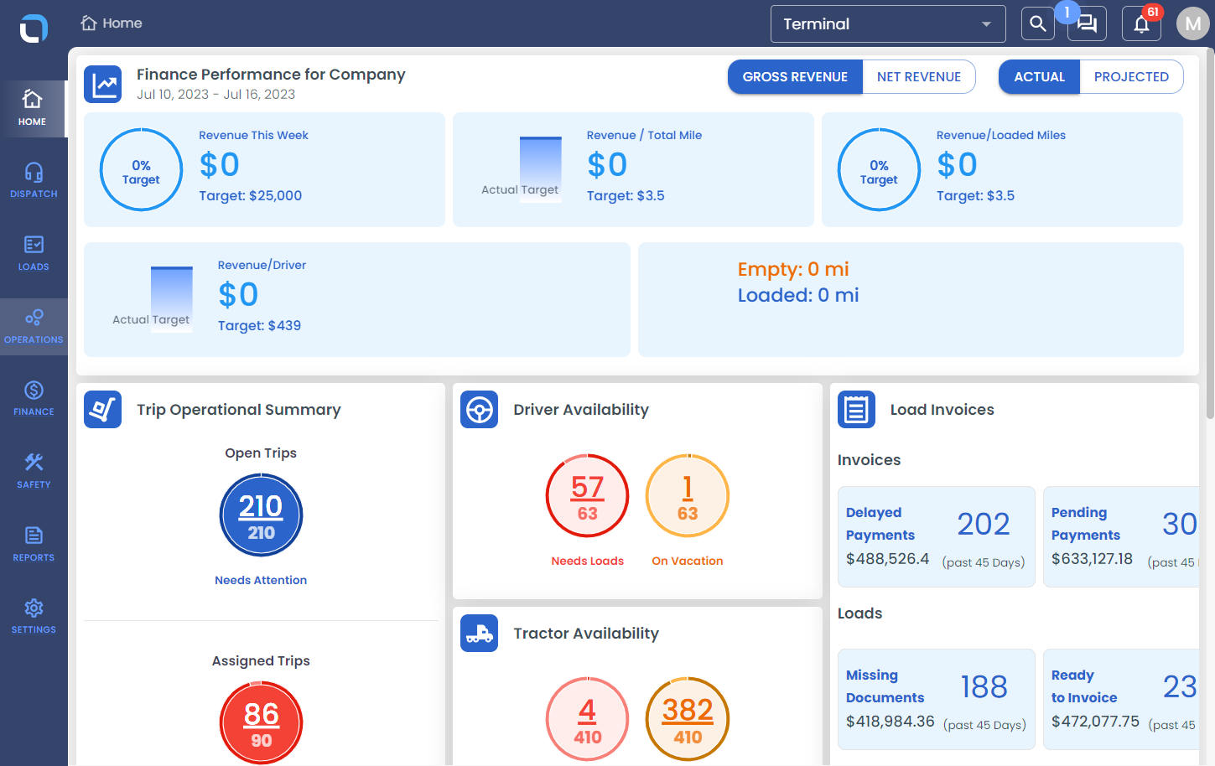Click the 1 driver On Vacation circle

688,496
